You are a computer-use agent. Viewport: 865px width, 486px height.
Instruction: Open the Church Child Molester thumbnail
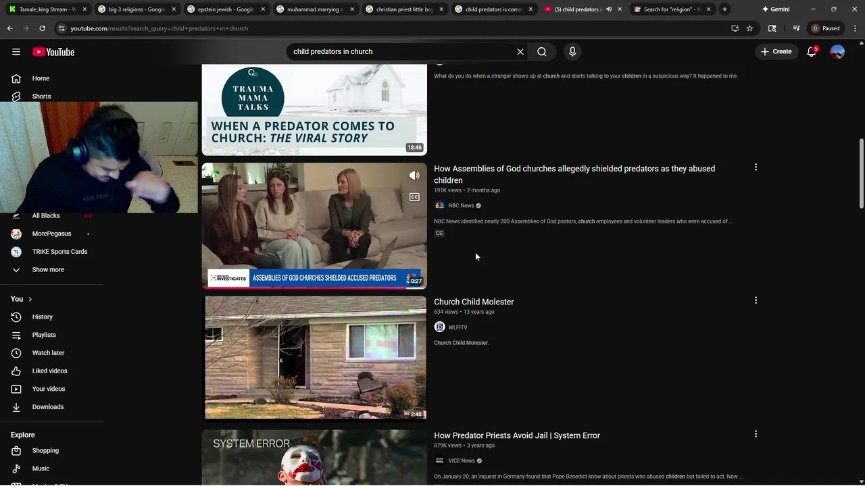click(x=314, y=358)
